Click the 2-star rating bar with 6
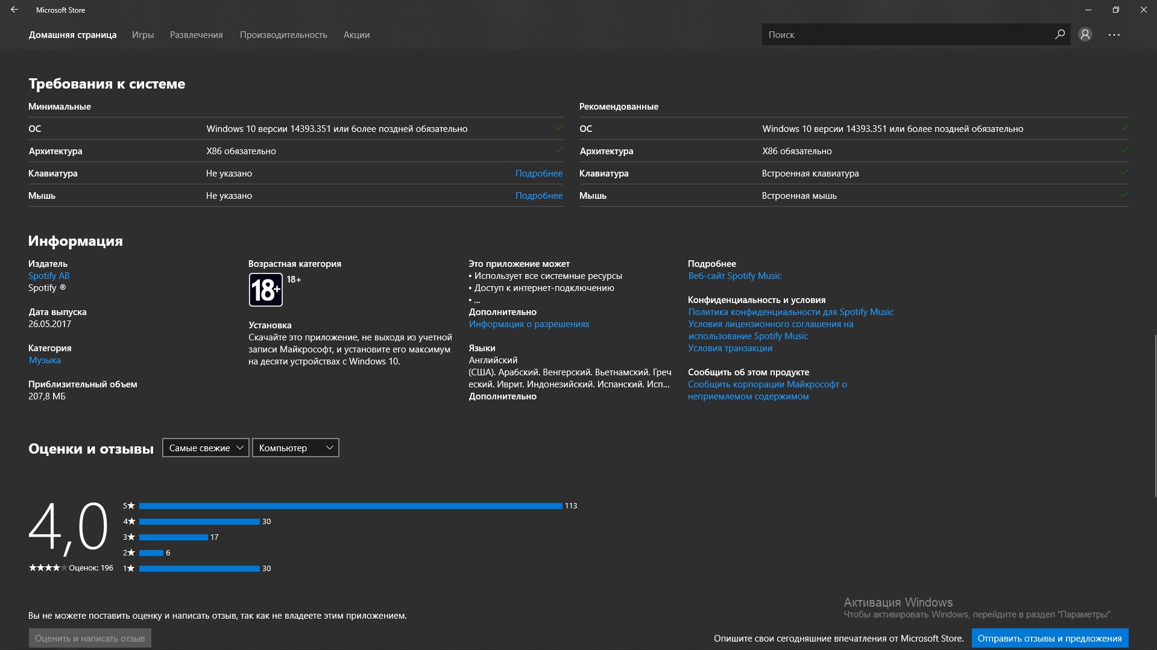The height and width of the screenshot is (650, 1157). (x=151, y=553)
